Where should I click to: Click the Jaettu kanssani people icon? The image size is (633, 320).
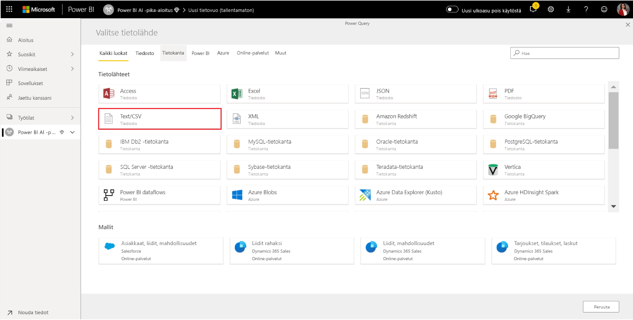tap(9, 98)
